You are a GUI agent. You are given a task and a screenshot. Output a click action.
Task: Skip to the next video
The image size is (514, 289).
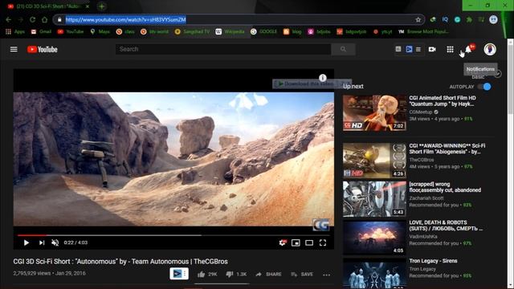click(41, 242)
